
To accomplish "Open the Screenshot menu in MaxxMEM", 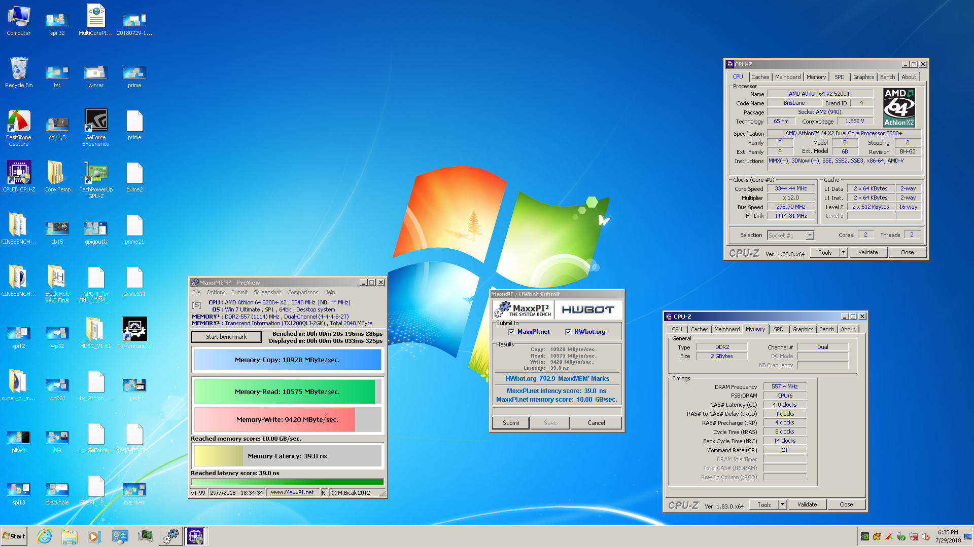I will tap(267, 292).
